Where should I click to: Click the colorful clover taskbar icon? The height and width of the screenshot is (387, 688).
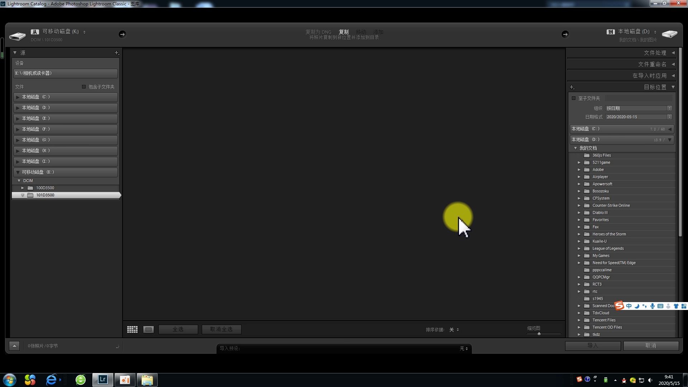(x=30, y=379)
